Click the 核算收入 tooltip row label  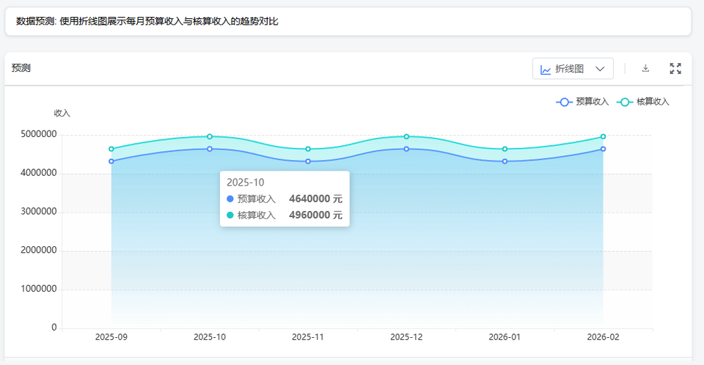(257, 215)
